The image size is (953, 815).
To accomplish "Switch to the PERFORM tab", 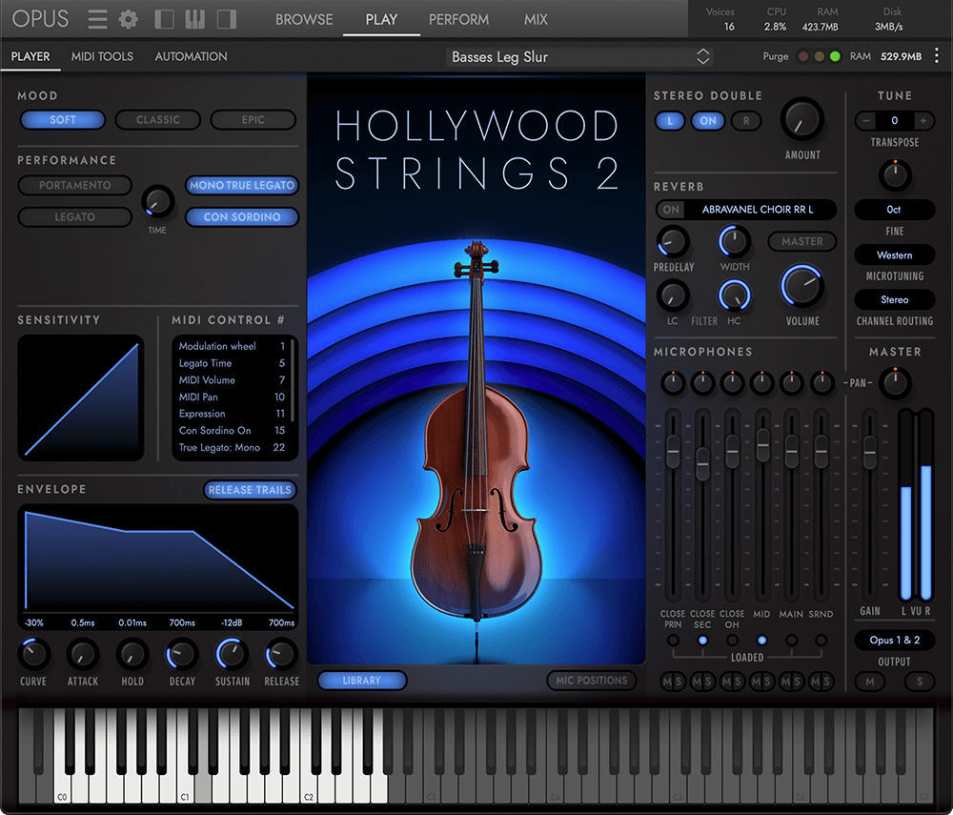I will pyautogui.click(x=458, y=18).
